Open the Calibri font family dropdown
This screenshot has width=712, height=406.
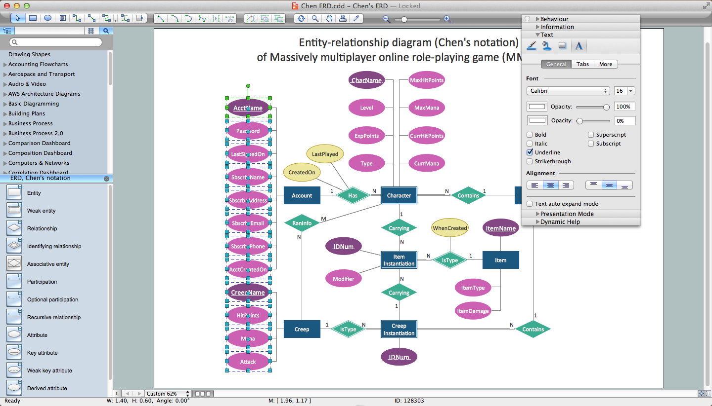pyautogui.click(x=568, y=90)
